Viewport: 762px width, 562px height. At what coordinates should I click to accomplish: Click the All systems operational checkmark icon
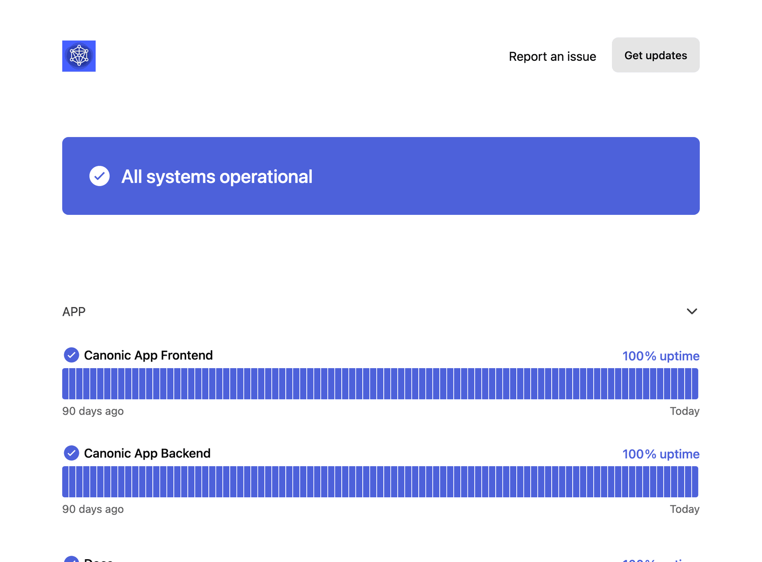[99, 176]
